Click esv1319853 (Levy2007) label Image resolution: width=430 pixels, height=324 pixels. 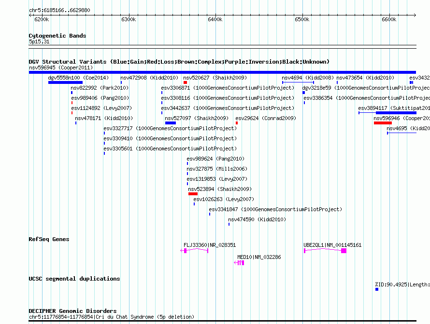217,179
